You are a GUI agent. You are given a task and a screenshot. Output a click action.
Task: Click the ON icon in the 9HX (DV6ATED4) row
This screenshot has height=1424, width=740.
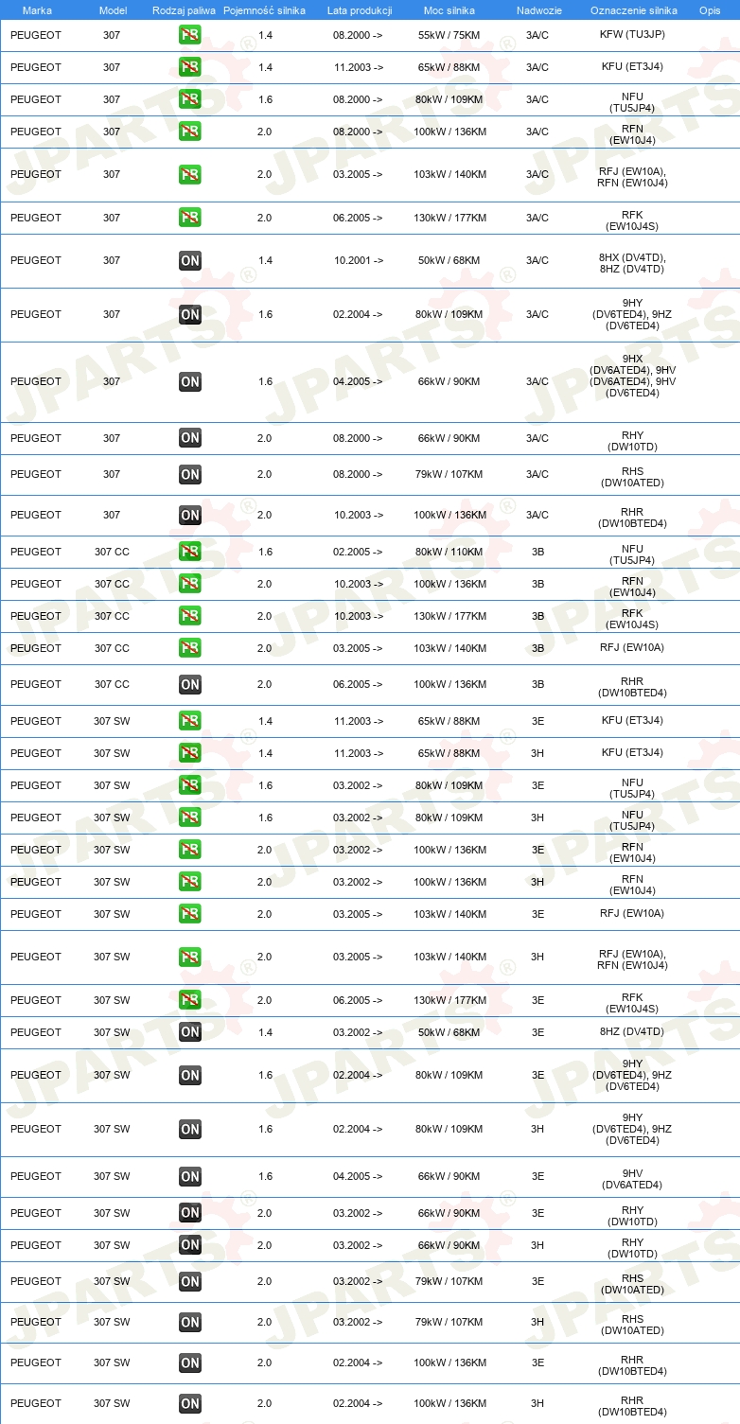pos(190,381)
